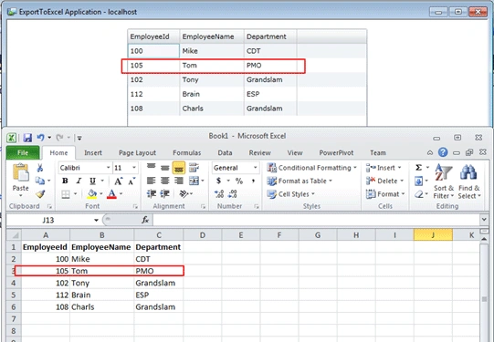The image size is (494, 342).
Task: Toggle Underline formatting
Action: click(x=92, y=181)
